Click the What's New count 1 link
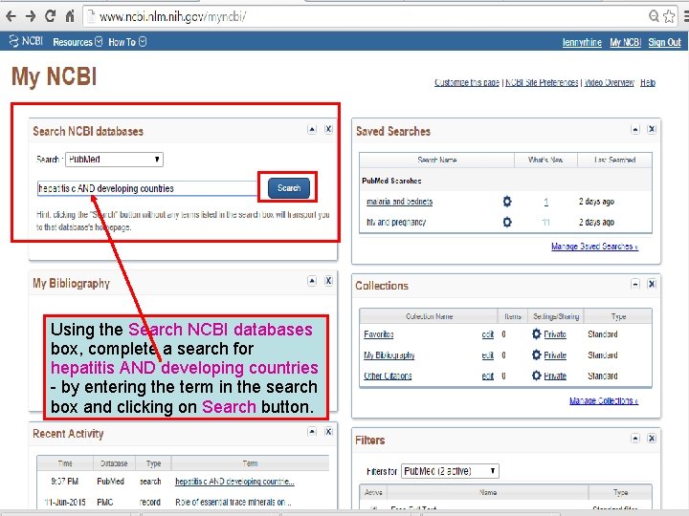 [545, 202]
